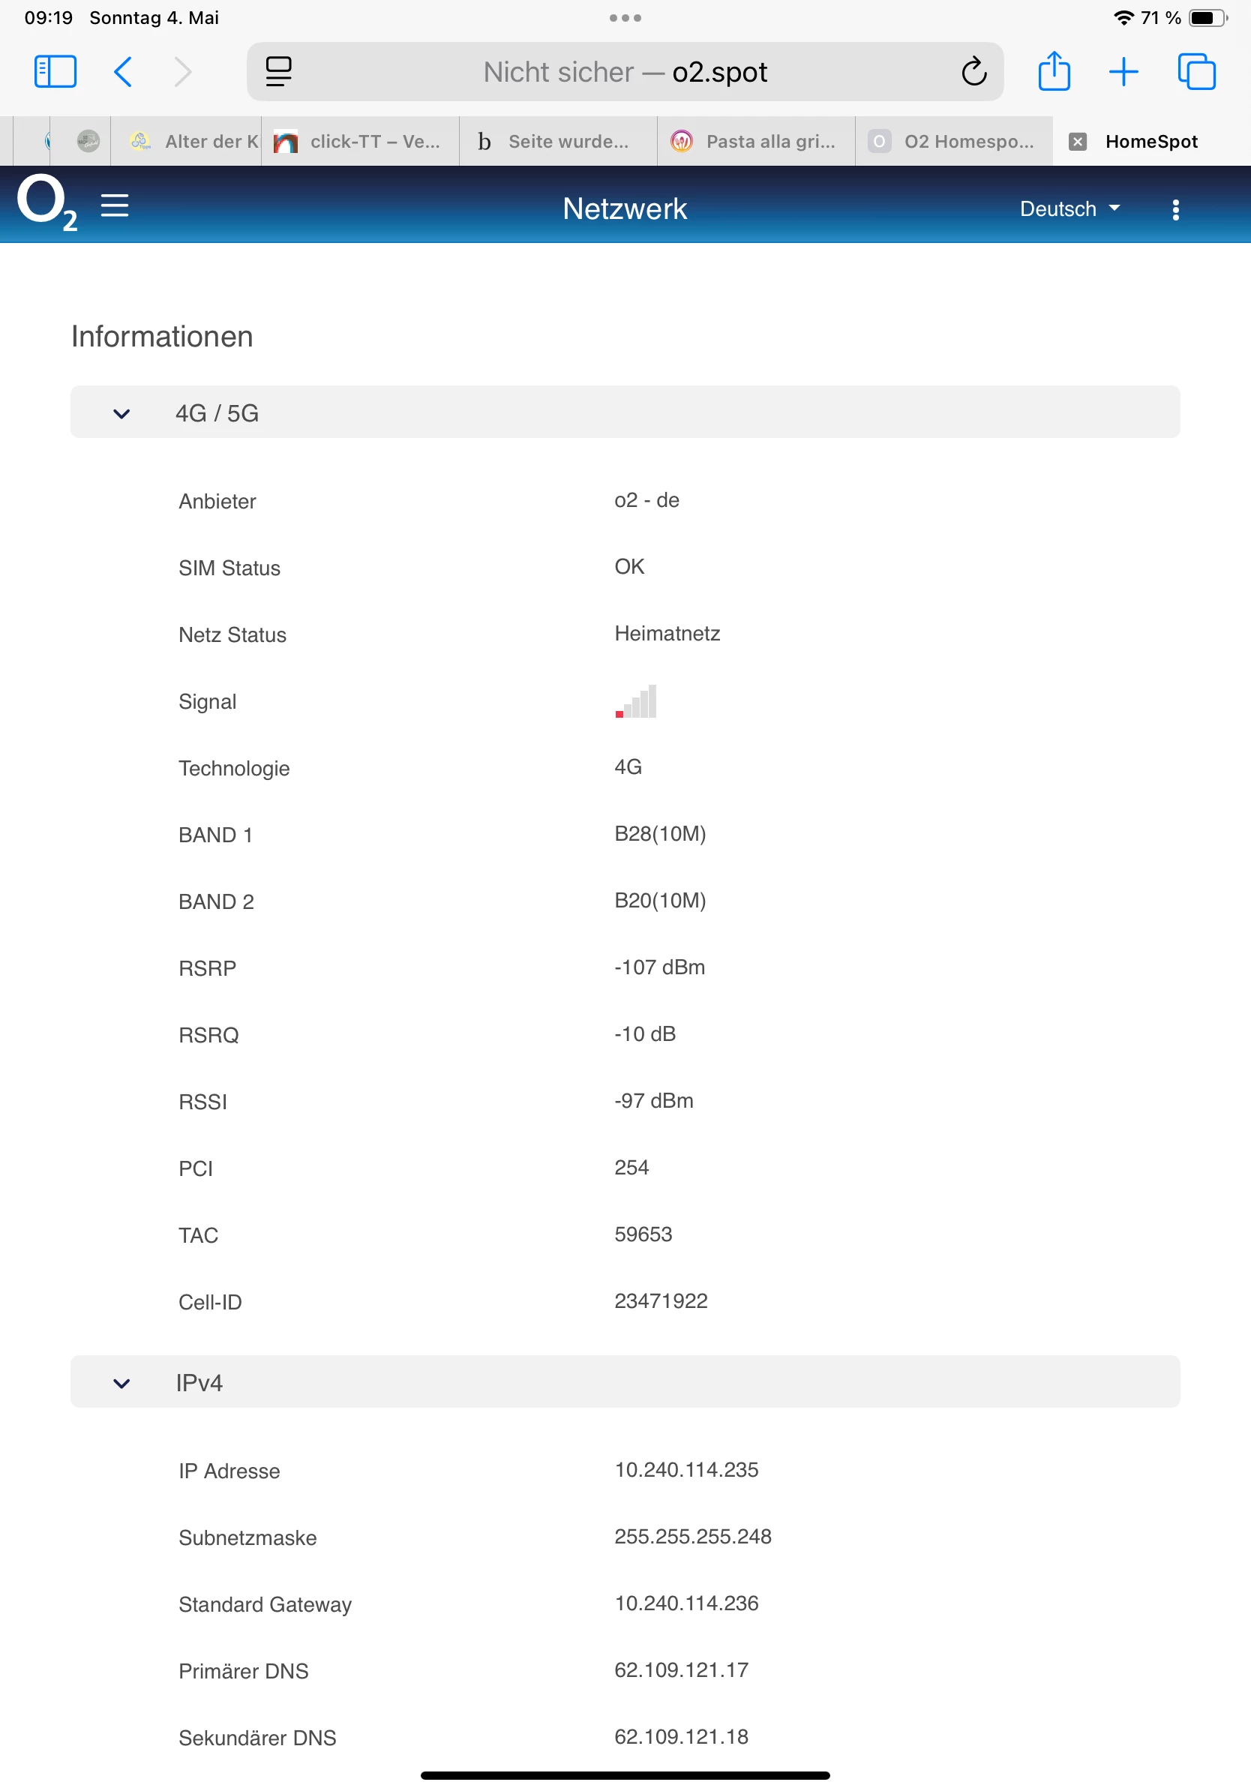The width and height of the screenshot is (1251, 1791).
Task: Open the O2 hamburger navigation menu
Action: pyautogui.click(x=115, y=206)
